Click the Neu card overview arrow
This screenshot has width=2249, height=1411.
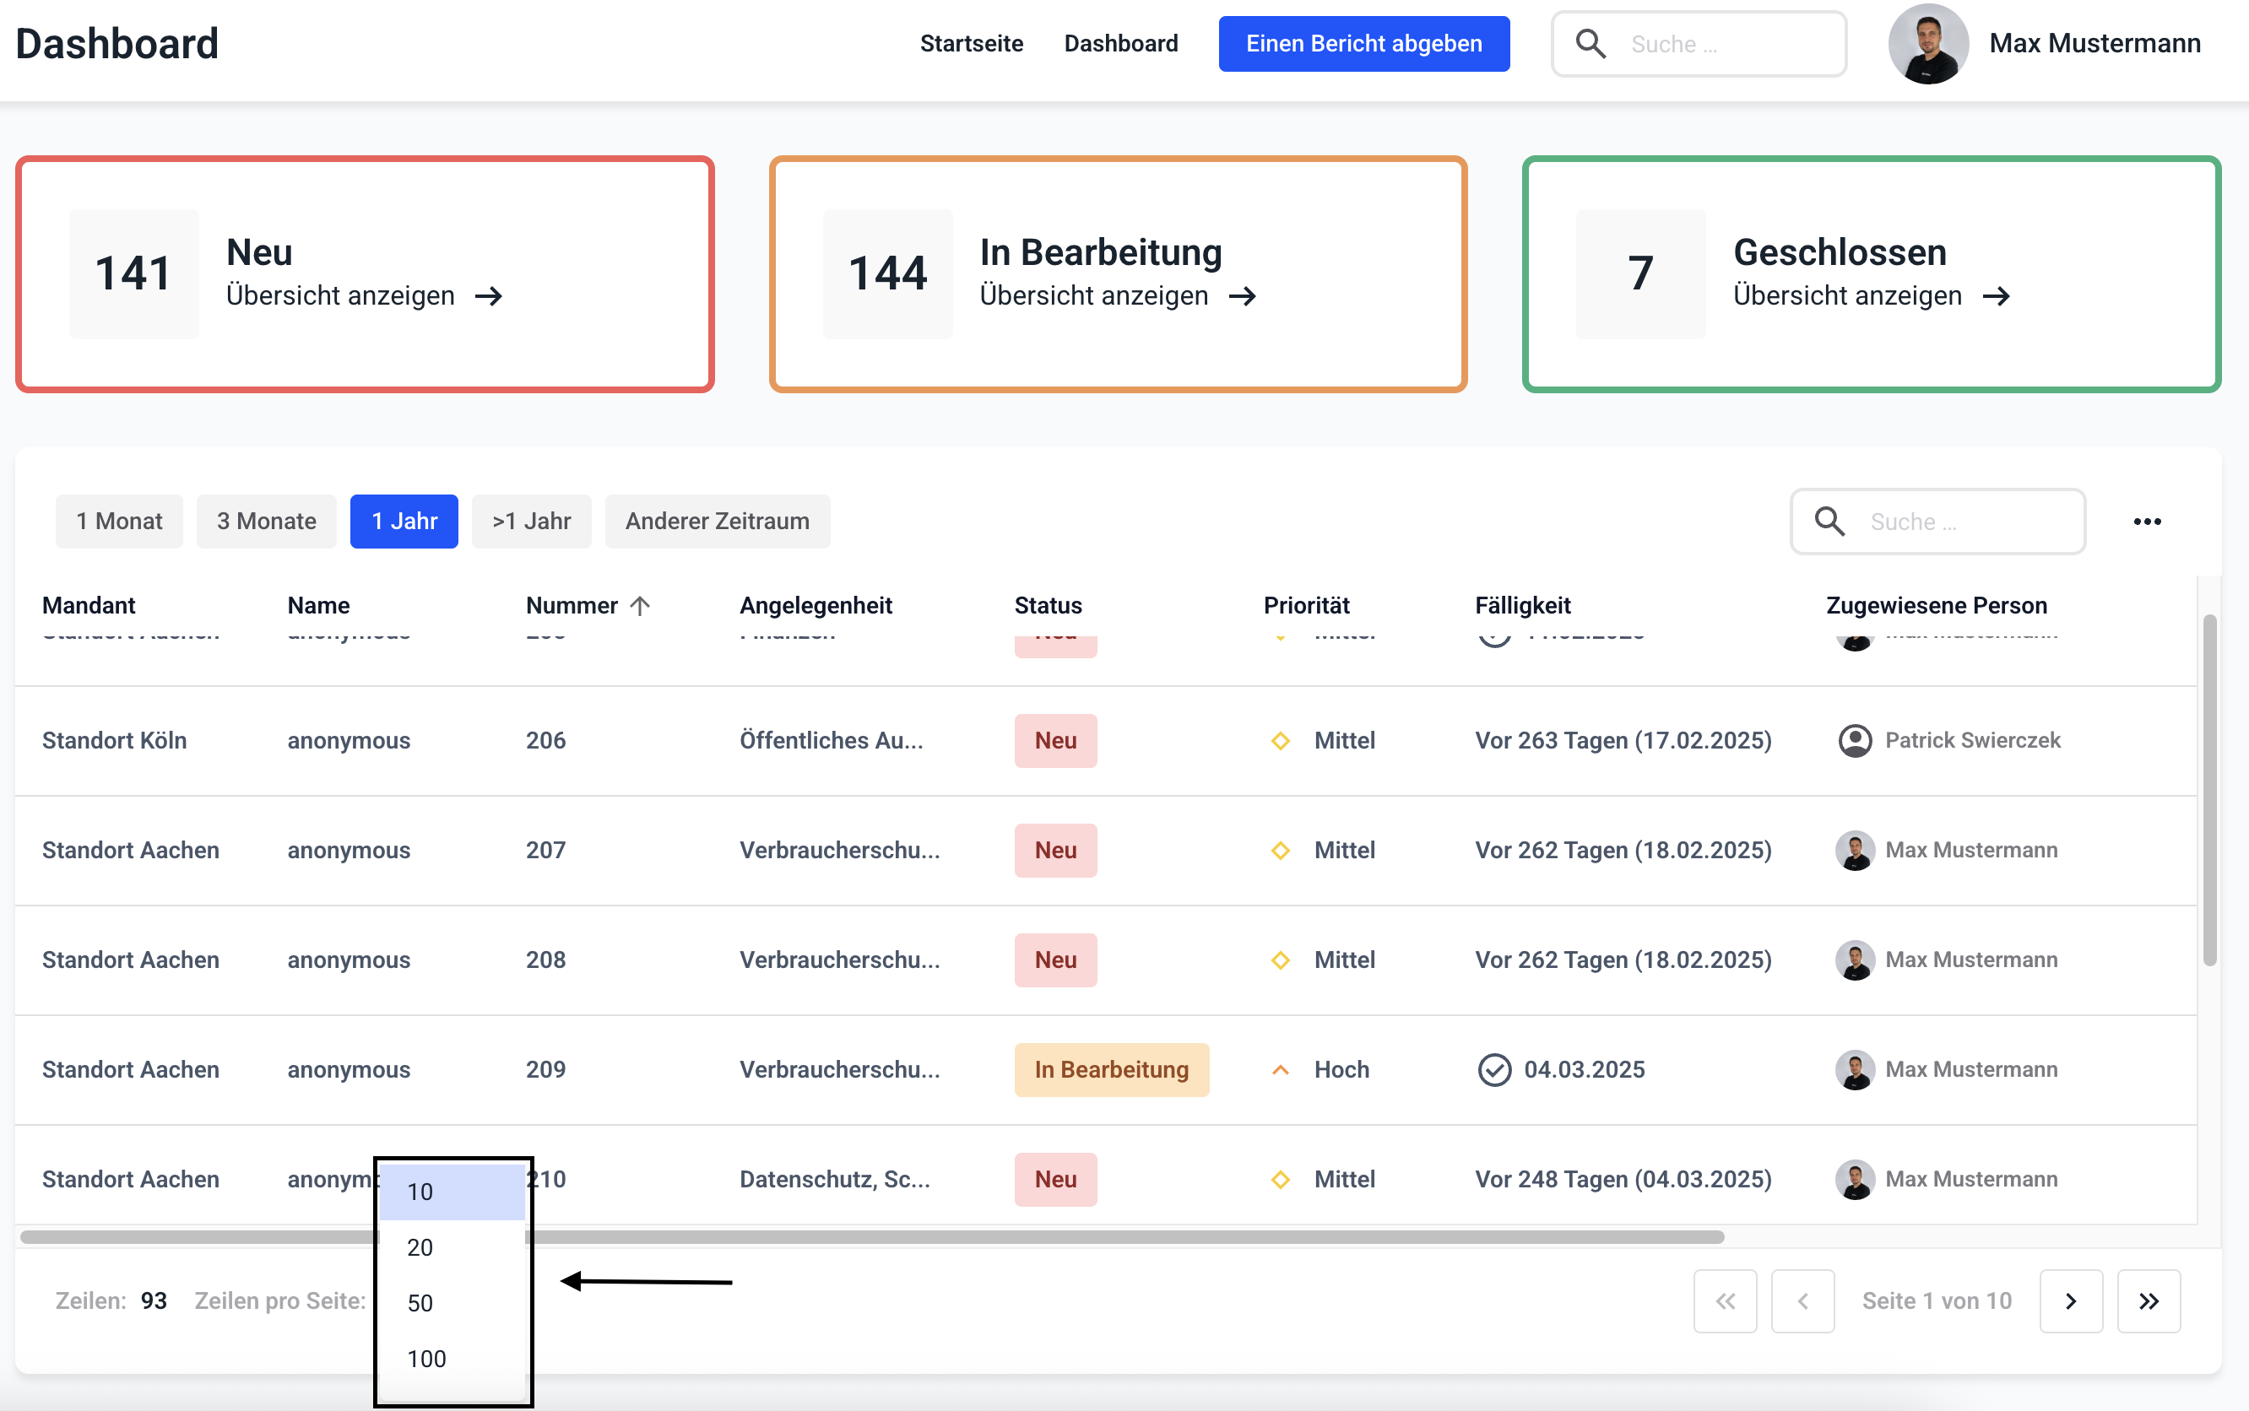(x=489, y=297)
